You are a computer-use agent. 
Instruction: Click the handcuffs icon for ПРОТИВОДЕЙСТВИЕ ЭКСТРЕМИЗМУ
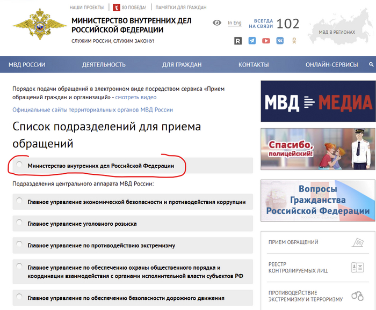tap(358, 296)
